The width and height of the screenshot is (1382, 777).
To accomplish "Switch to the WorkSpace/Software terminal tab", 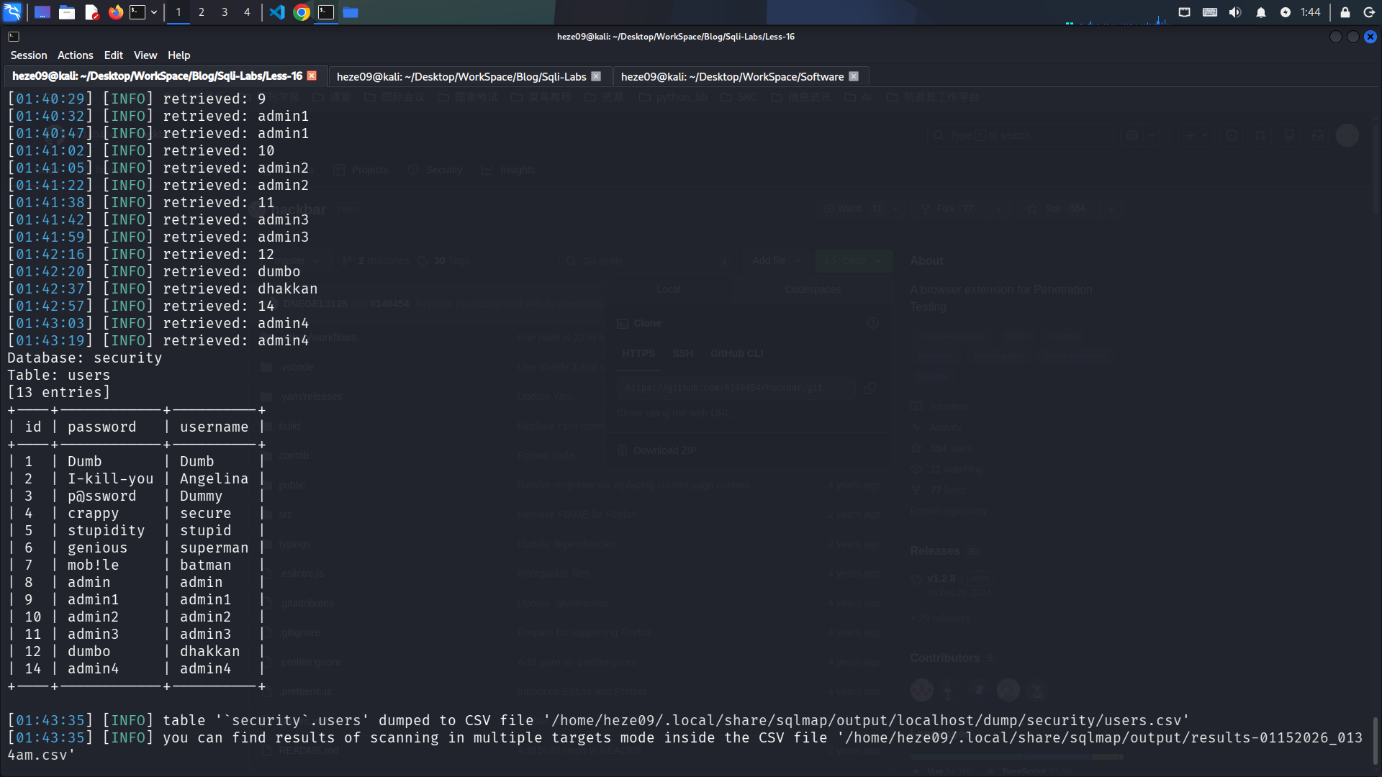I will click(x=731, y=76).
